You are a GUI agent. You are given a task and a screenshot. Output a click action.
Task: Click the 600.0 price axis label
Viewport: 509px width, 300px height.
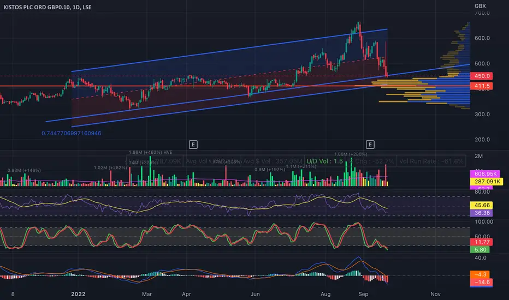pos(482,38)
